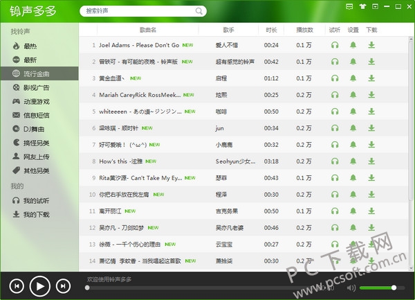Click the 歌手 column header
Screen dimensions: 415x300
[x=228, y=30]
